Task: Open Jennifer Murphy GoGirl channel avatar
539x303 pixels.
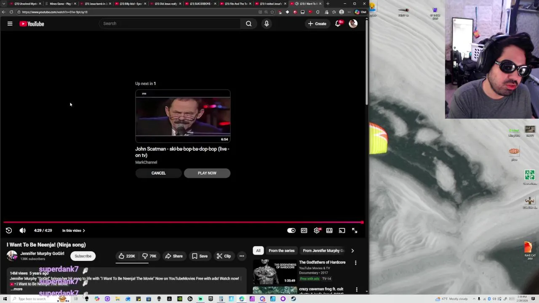Action: pos(12,255)
